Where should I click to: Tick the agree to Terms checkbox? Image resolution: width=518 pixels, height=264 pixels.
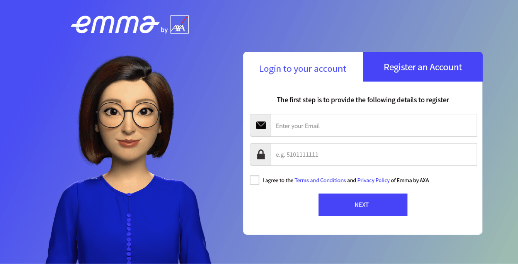(x=254, y=180)
